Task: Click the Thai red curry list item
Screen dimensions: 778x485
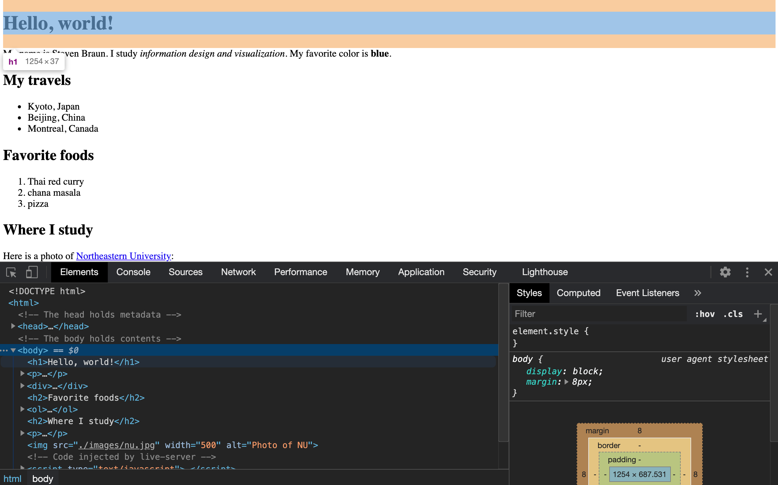Action: pyautogui.click(x=55, y=182)
